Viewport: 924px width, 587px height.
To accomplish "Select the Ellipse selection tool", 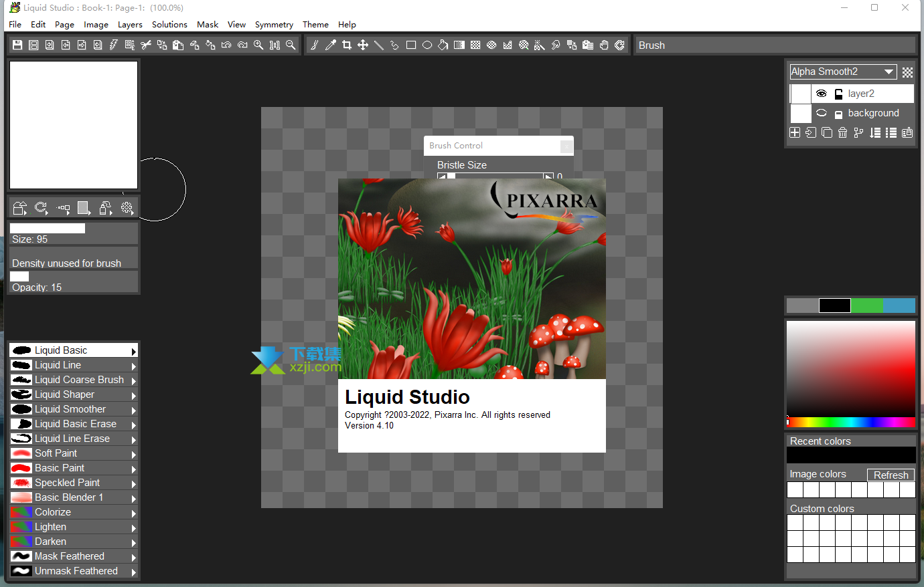I will (x=427, y=45).
